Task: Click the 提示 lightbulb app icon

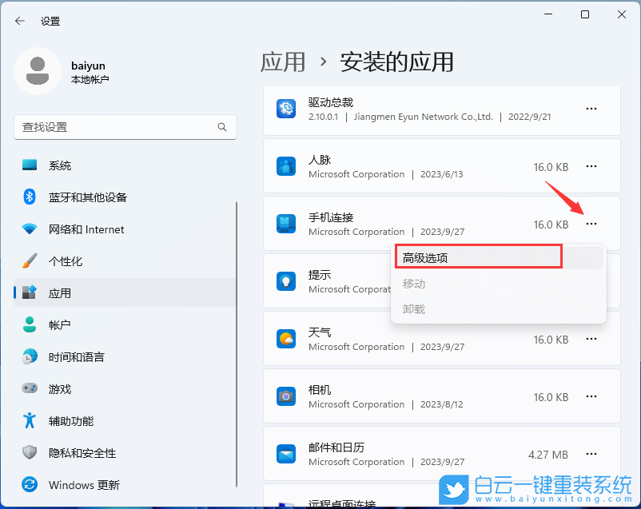Action: pos(286,281)
